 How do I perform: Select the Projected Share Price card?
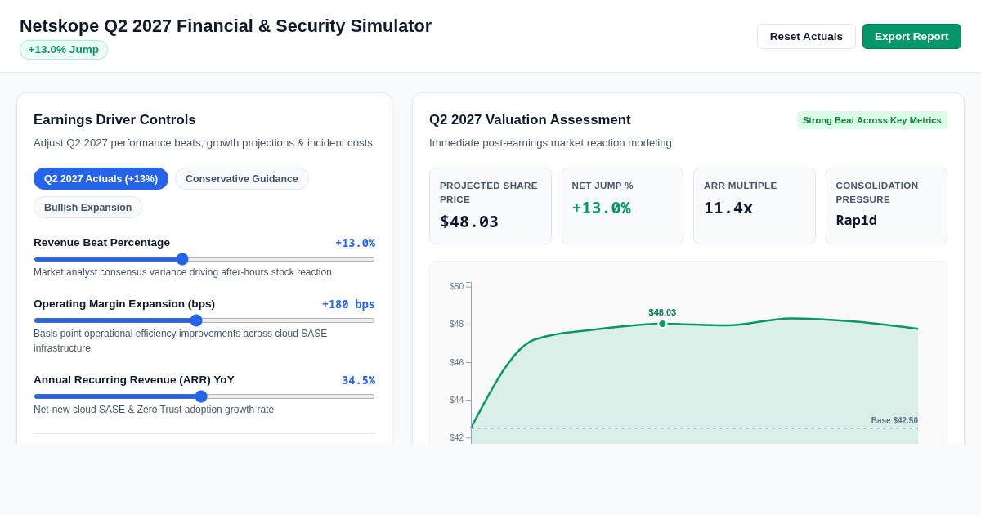tap(490, 206)
